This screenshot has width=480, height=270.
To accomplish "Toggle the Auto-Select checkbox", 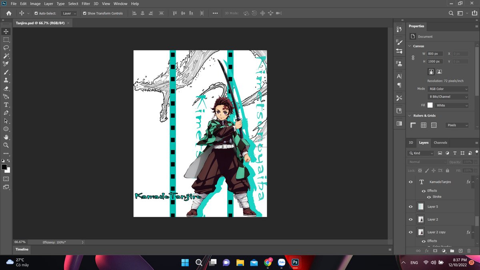I will [x=36, y=13].
